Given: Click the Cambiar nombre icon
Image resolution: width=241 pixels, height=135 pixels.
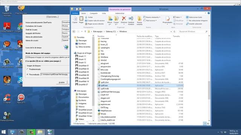Looking at the screenshot, I should [x=131, y=21].
